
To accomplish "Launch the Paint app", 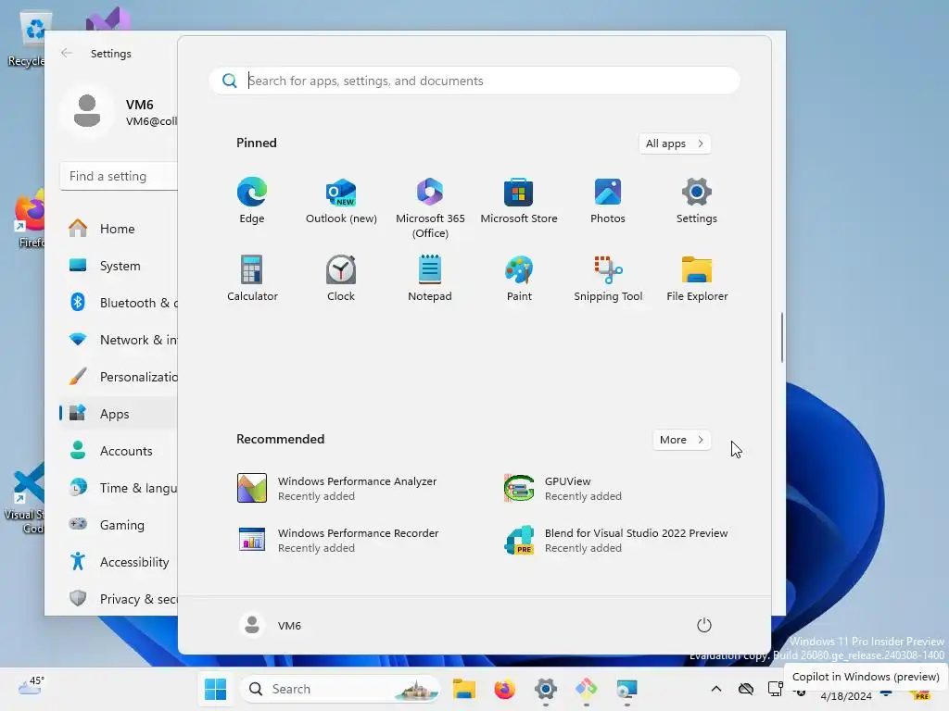I will pyautogui.click(x=519, y=278).
